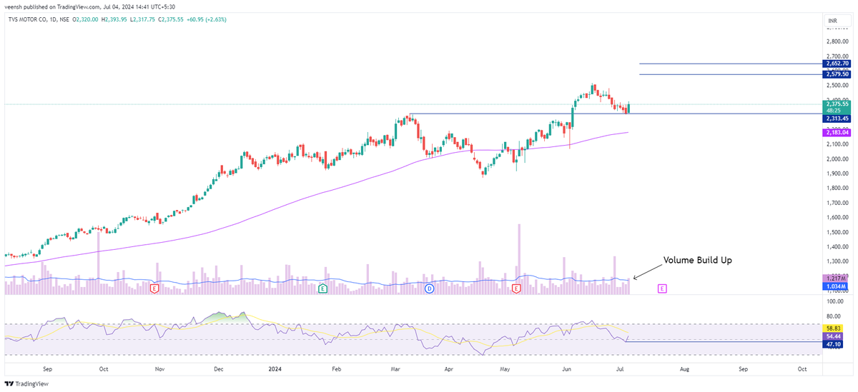Click the H2,393.95 high value in header
The image size is (858, 392).
(114, 19)
